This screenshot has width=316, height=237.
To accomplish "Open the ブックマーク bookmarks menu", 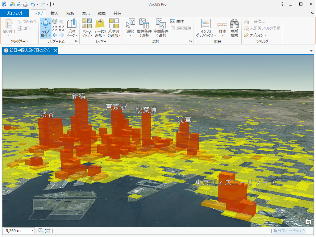I will coord(72,28).
